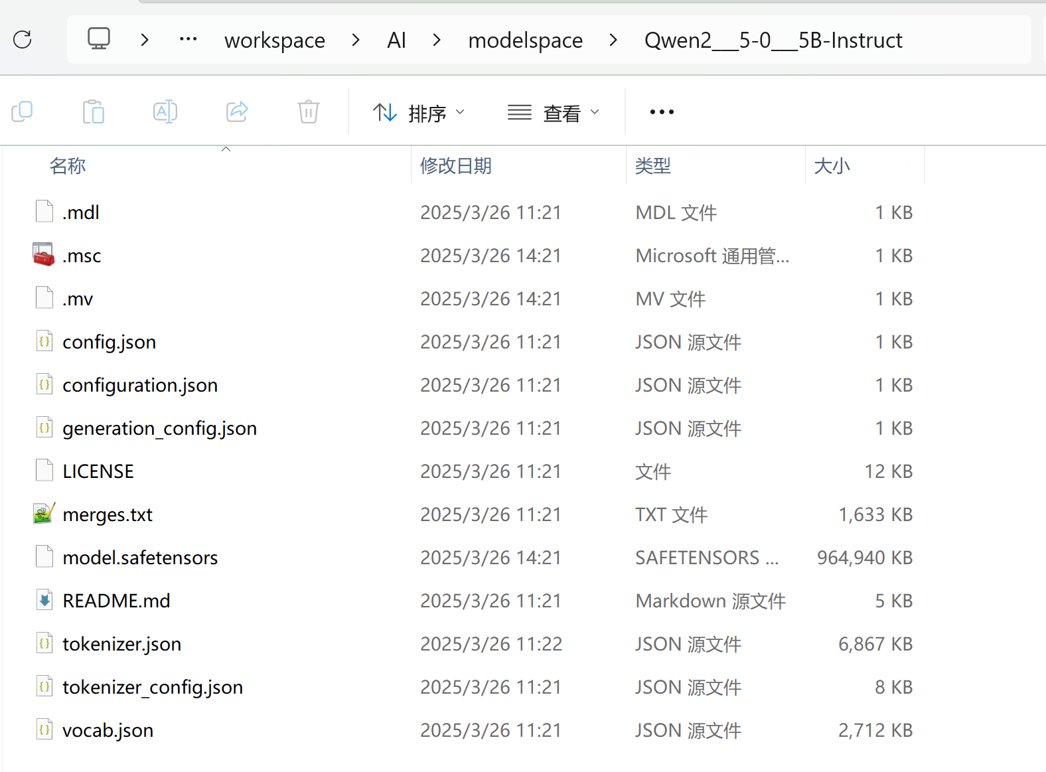Select file name README.md
Image resolution: width=1046 pixels, height=772 pixels.
pos(116,601)
